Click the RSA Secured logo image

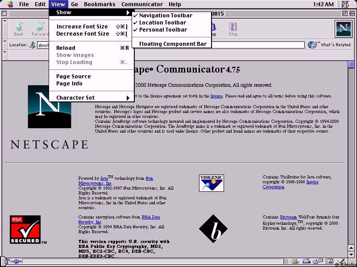click(25, 230)
